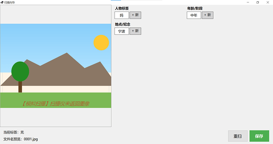Add new tag under 地点/纪念
The height and width of the screenshot is (144, 273).
click(135, 31)
